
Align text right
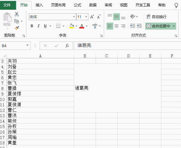point(123,26)
